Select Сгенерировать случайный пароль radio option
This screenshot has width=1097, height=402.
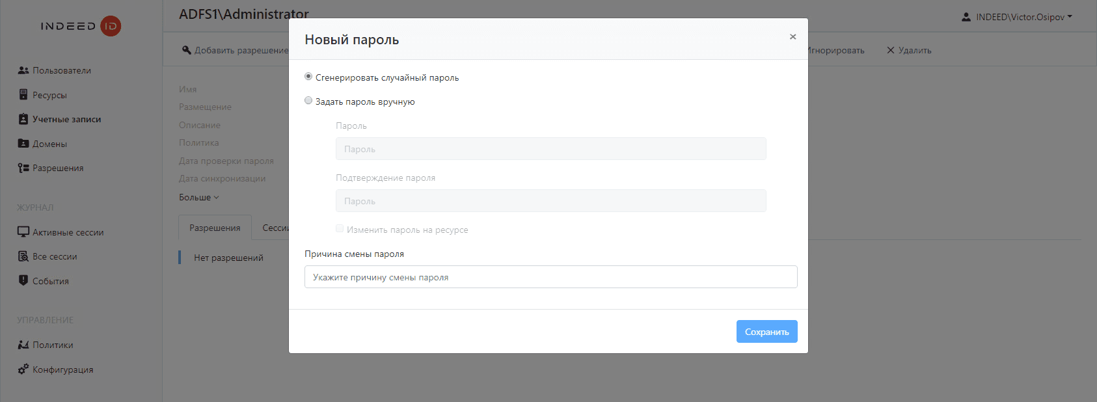[x=308, y=77]
